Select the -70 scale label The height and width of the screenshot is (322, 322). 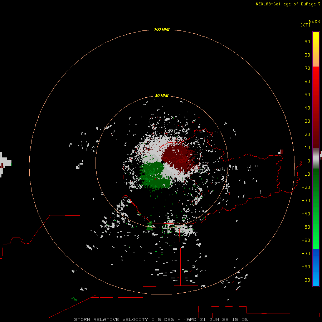306,254
